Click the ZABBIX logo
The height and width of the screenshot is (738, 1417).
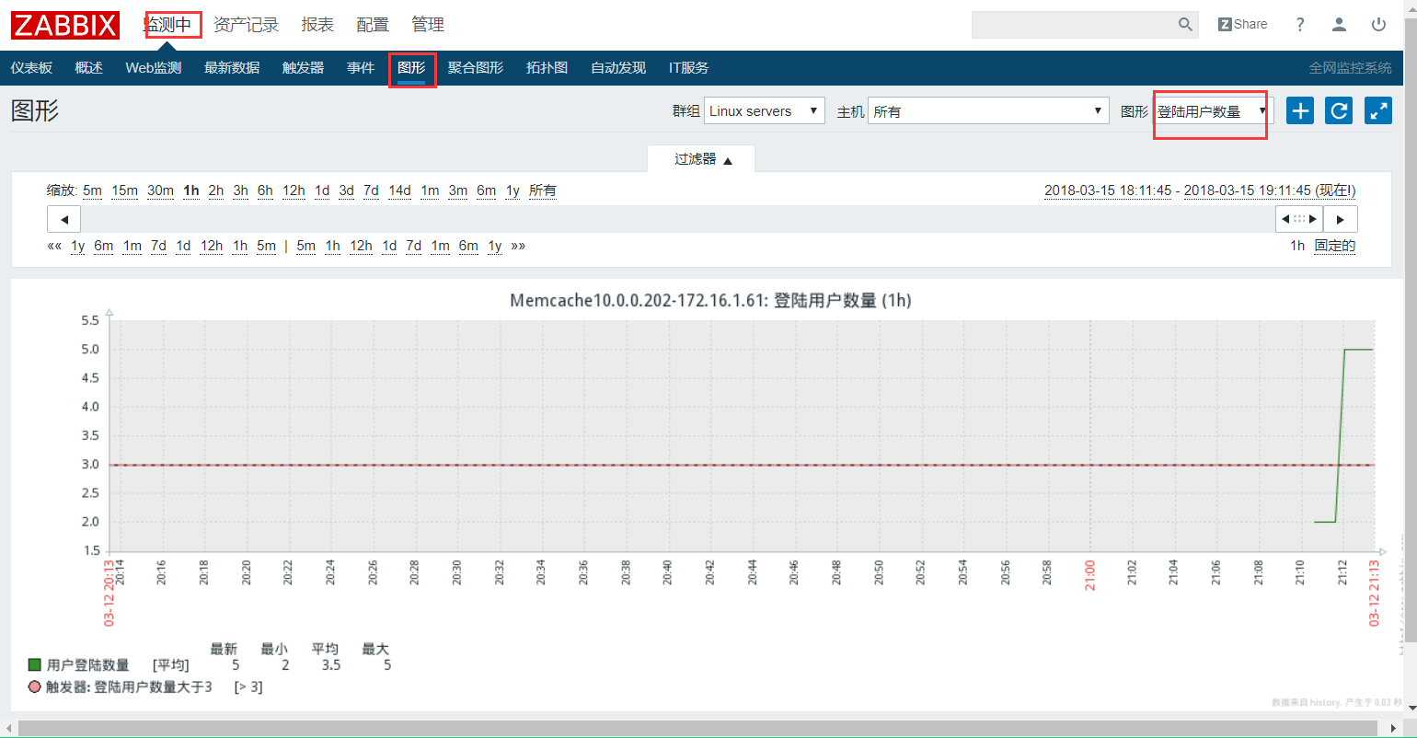coord(65,25)
